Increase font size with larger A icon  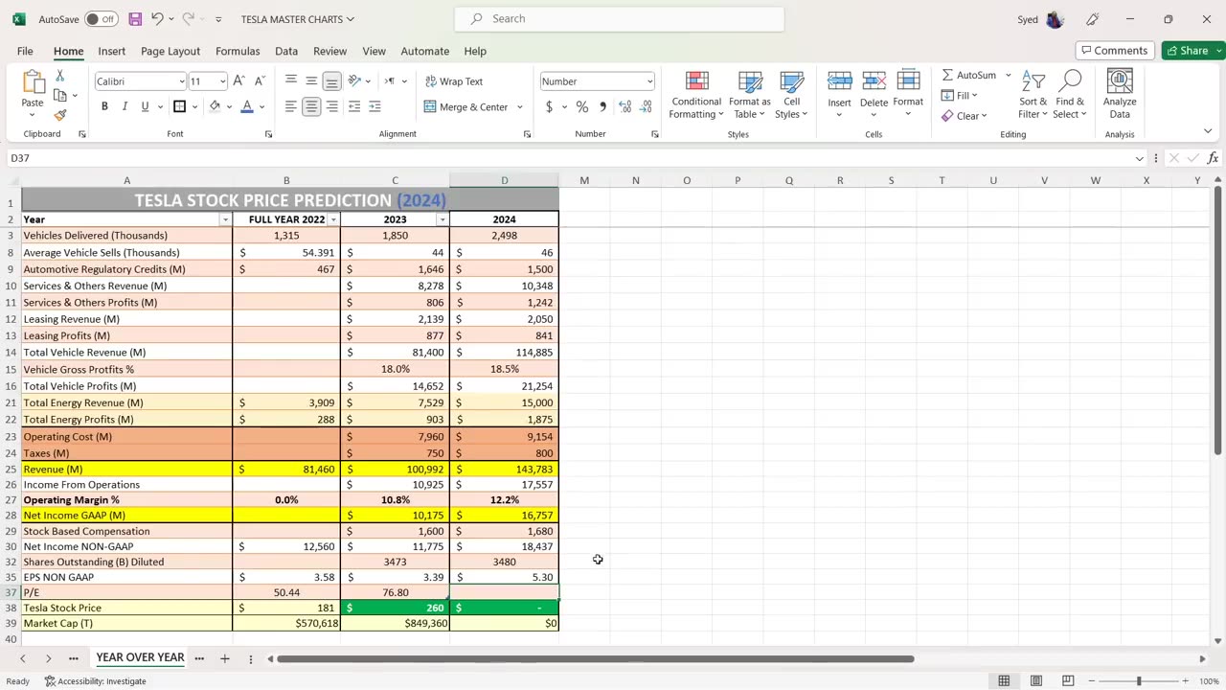click(238, 81)
